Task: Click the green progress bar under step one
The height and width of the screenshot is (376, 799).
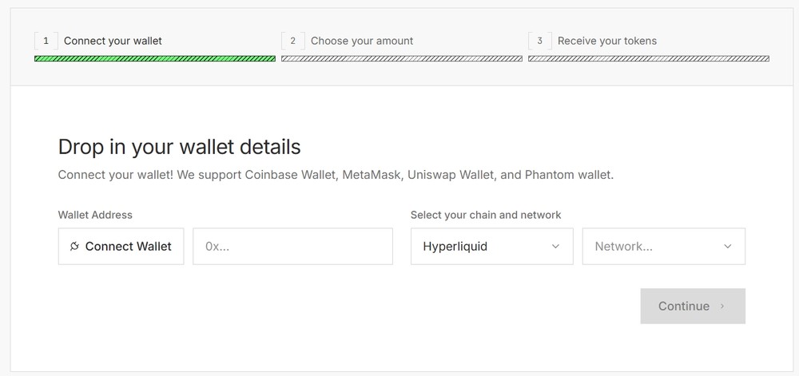Action: [155, 58]
